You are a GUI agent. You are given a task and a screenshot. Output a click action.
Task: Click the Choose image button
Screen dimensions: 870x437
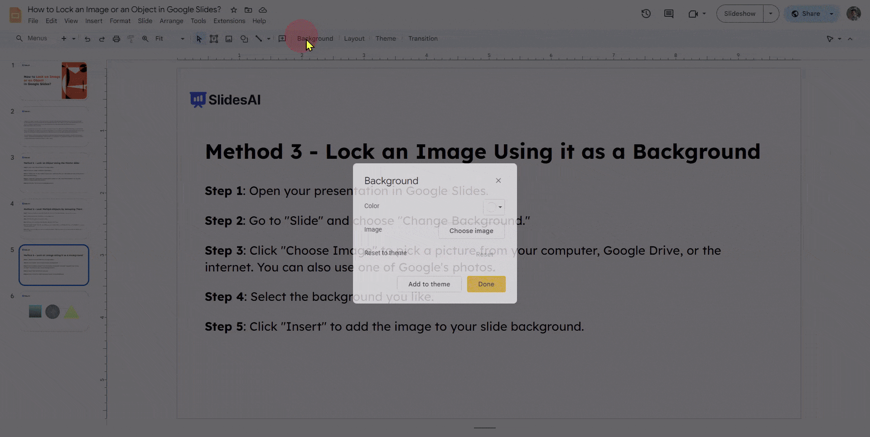tap(471, 231)
